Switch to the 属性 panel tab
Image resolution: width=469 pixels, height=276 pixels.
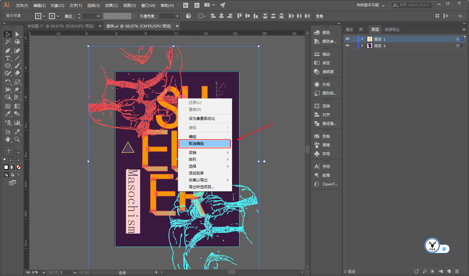click(x=349, y=30)
